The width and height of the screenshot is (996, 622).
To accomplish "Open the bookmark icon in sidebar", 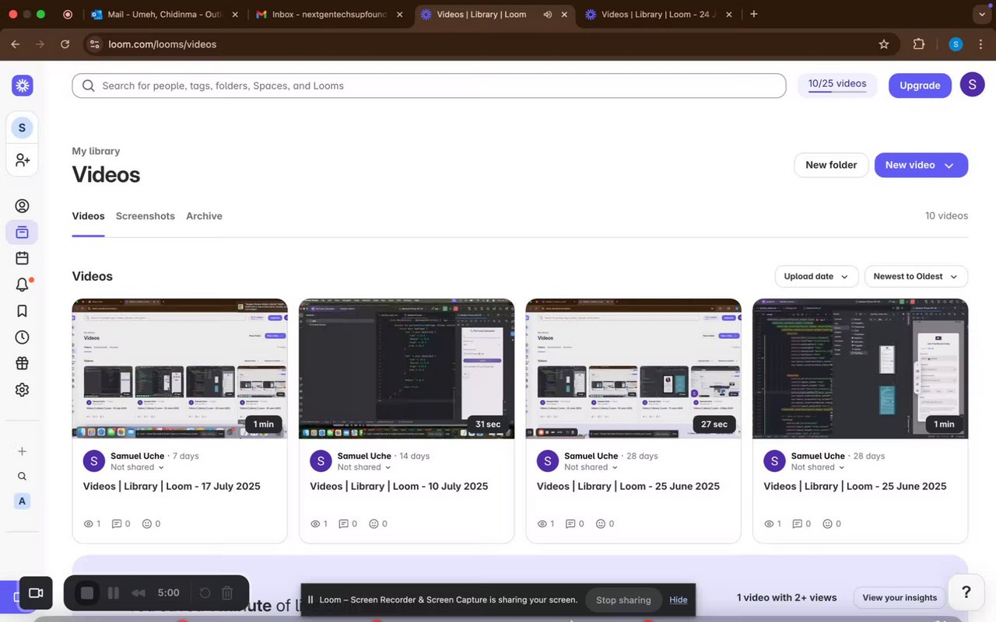I will tap(22, 311).
